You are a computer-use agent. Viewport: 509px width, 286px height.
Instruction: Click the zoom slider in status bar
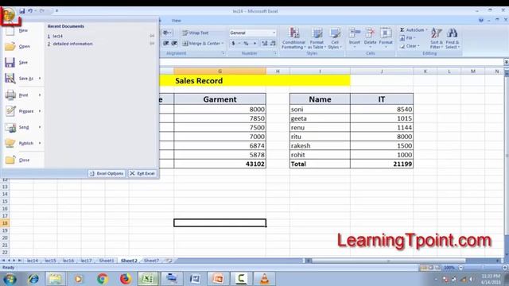pyautogui.click(x=483, y=268)
